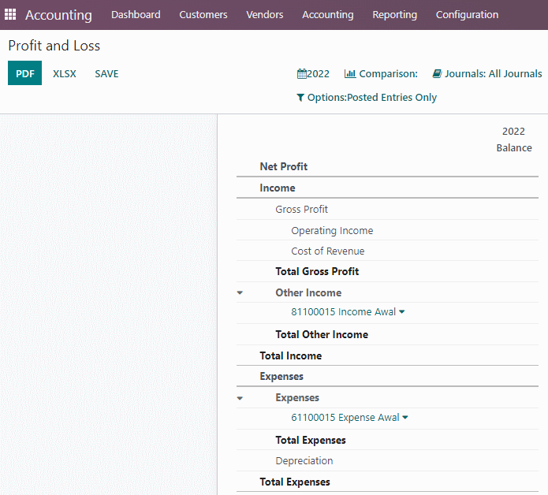This screenshot has width=548, height=495.
Task: Click the Options filter funnel icon
Action: (300, 98)
